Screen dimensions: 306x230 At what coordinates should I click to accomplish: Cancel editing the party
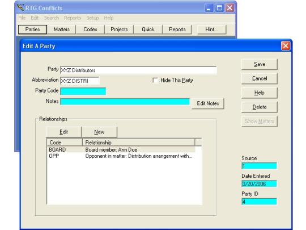(x=260, y=78)
